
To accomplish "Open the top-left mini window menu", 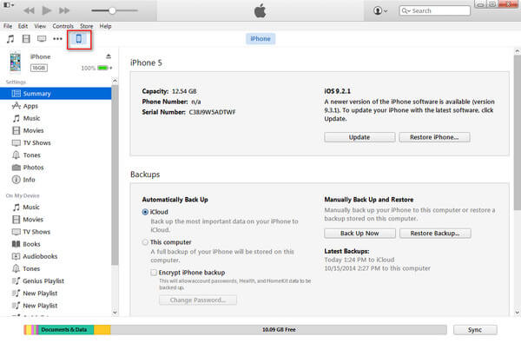I will click(9, 5).
